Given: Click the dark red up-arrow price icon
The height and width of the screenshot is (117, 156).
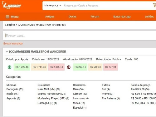Looking at the screenshot, I should point(69,67).
